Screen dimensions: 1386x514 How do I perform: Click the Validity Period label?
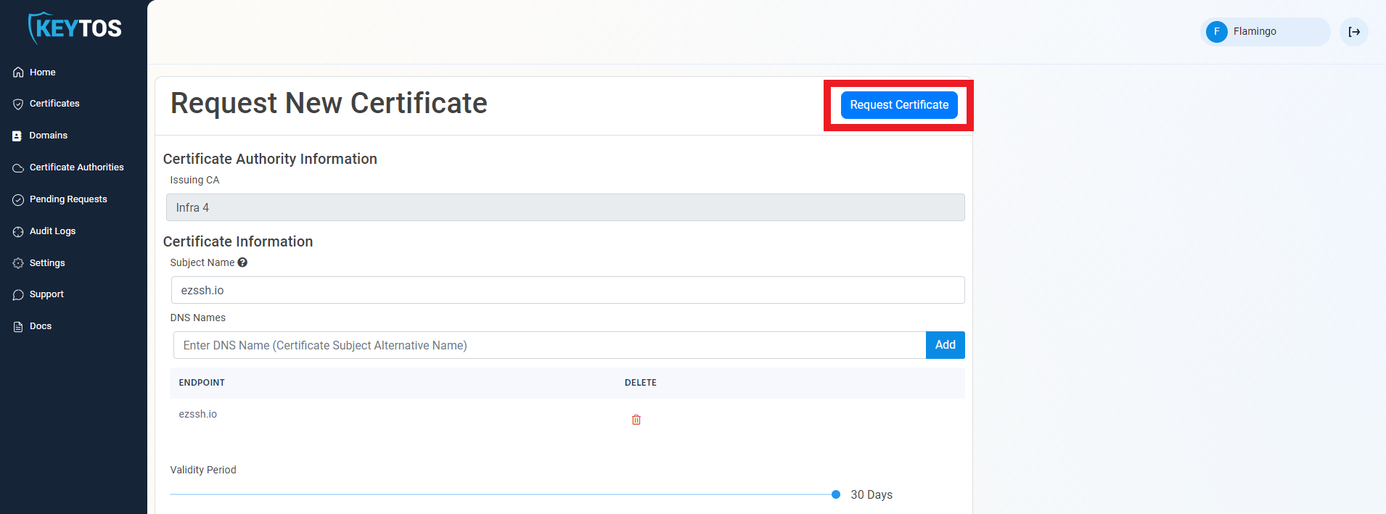tap(203, 470)
